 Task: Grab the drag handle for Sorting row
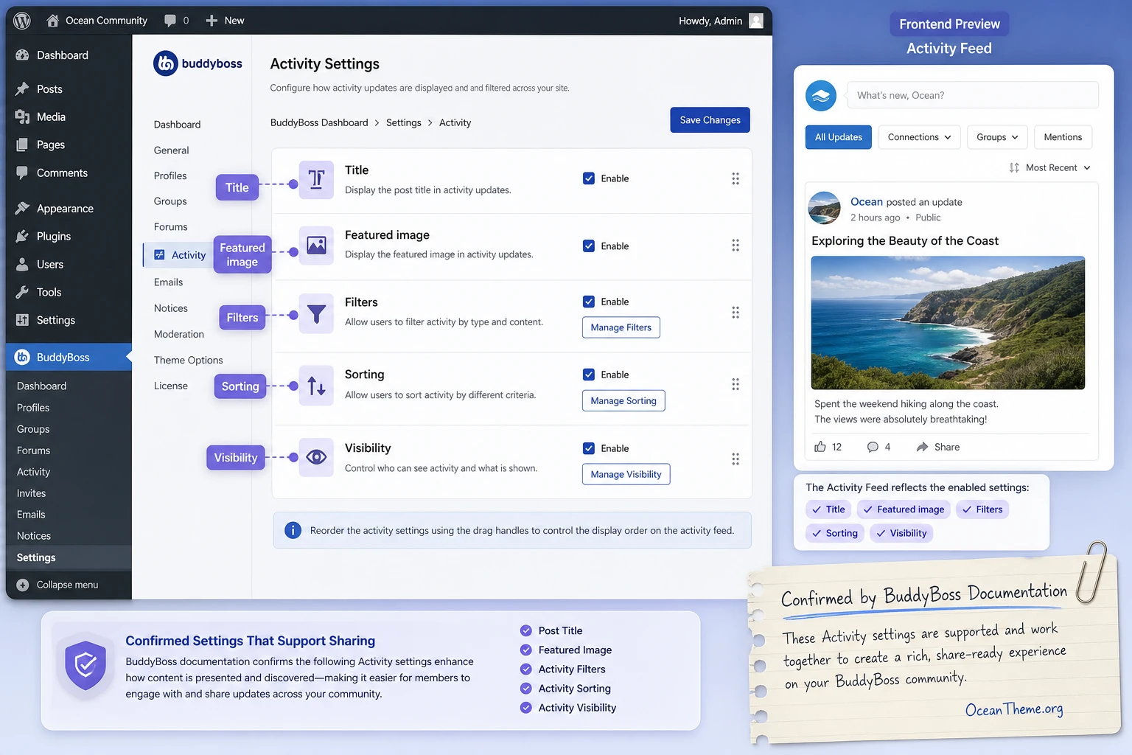735,384
